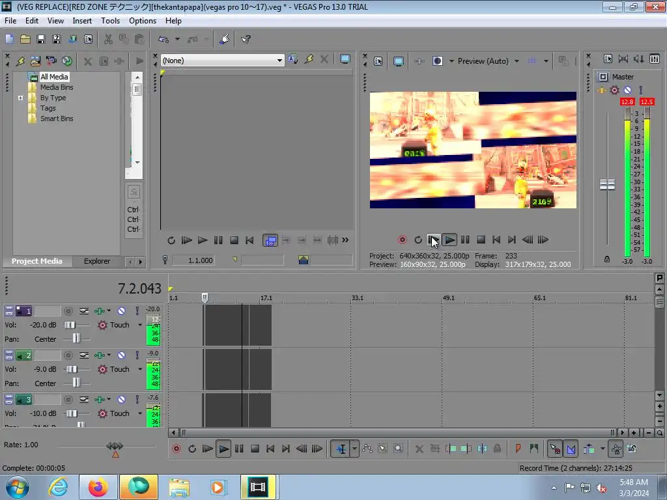Open the Undo history dropdown arrow
667x500 pixels.
177,39
